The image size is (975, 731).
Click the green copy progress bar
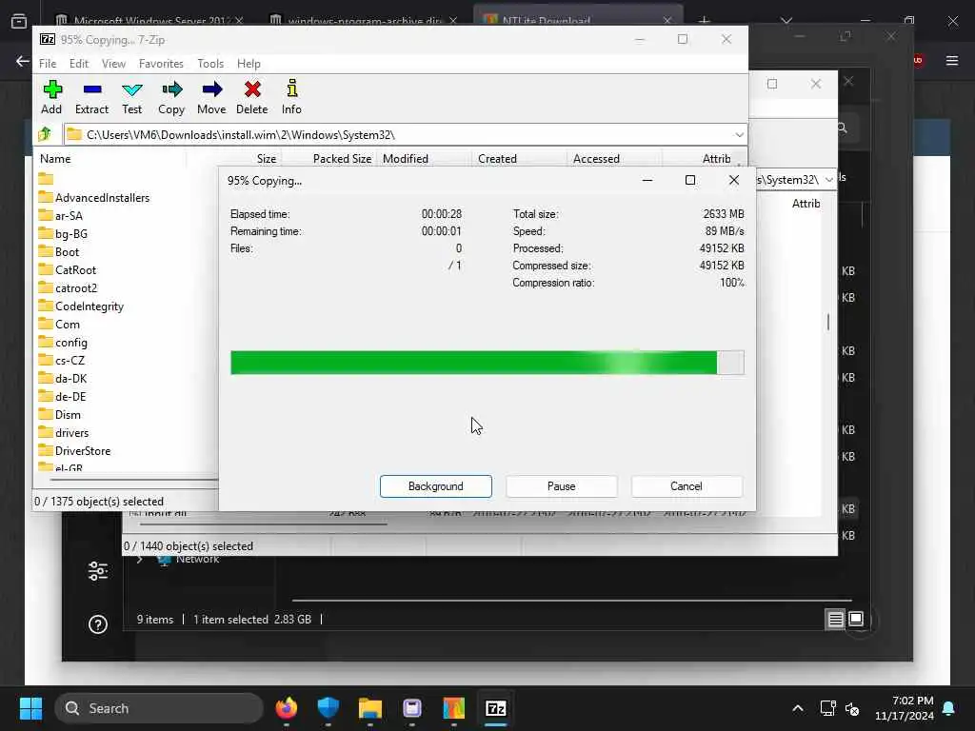487,363
